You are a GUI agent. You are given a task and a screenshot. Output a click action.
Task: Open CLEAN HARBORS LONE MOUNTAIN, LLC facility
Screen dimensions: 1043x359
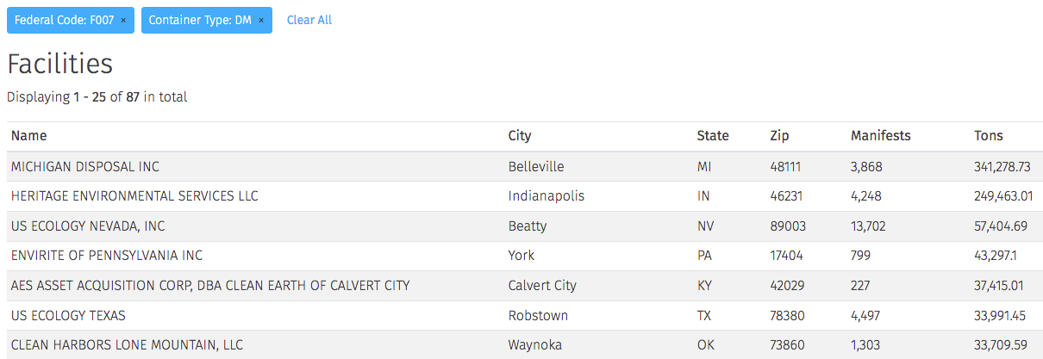[x=127, y=345]
